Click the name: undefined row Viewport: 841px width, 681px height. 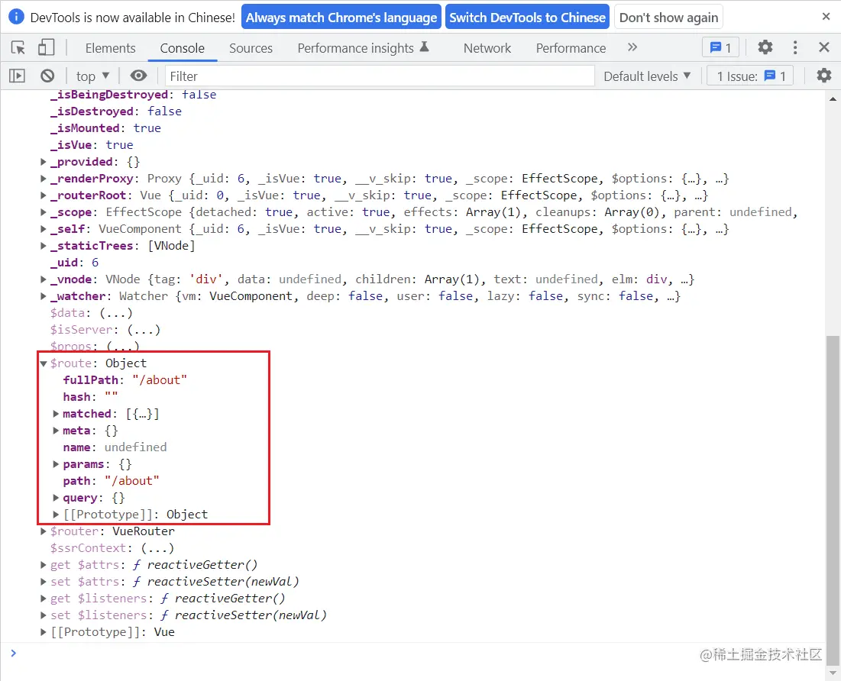[x=115, y=447]
